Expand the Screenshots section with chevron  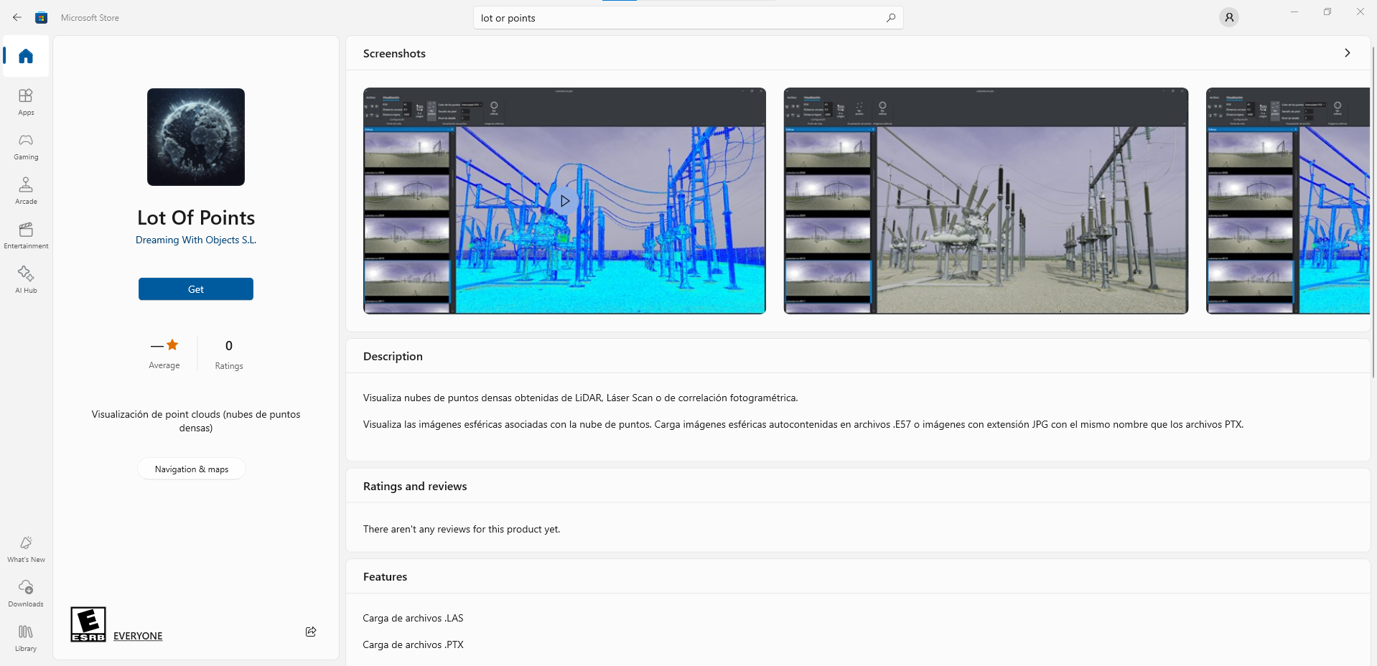(x=1347, y=53)
